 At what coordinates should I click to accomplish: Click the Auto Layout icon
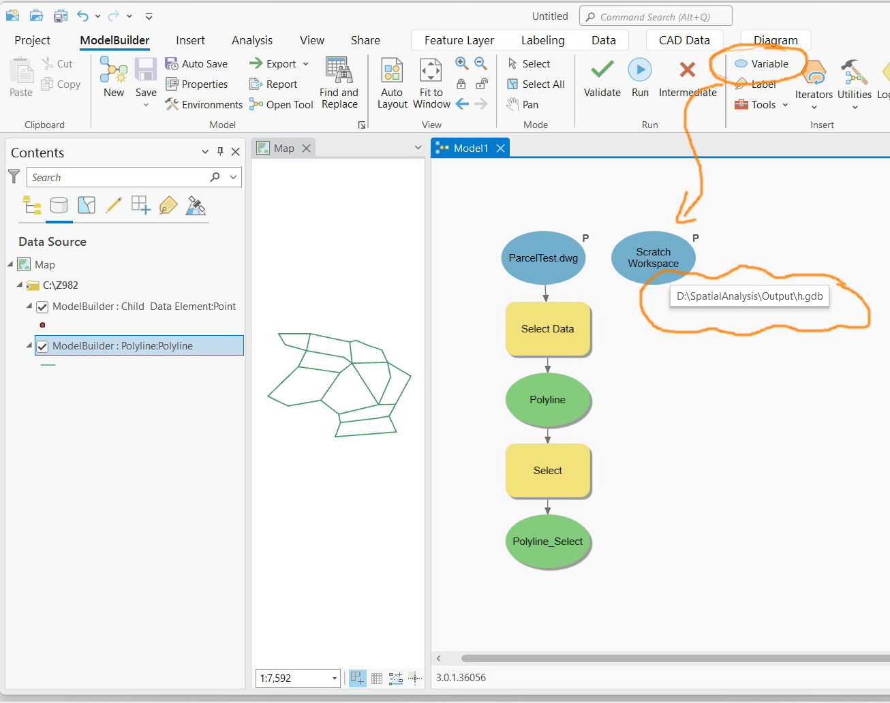click(x=392, y=70)
